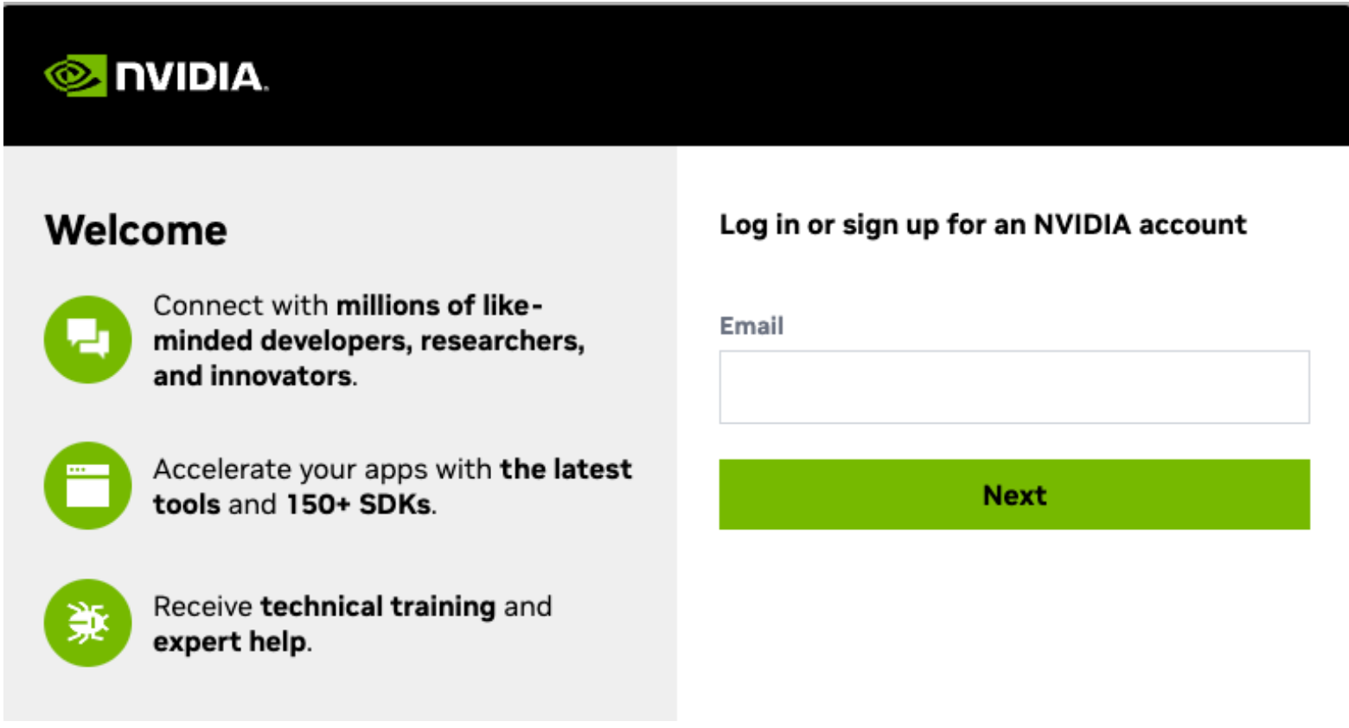
Task: Click the Welcome heading
Action: click(136, 230)
